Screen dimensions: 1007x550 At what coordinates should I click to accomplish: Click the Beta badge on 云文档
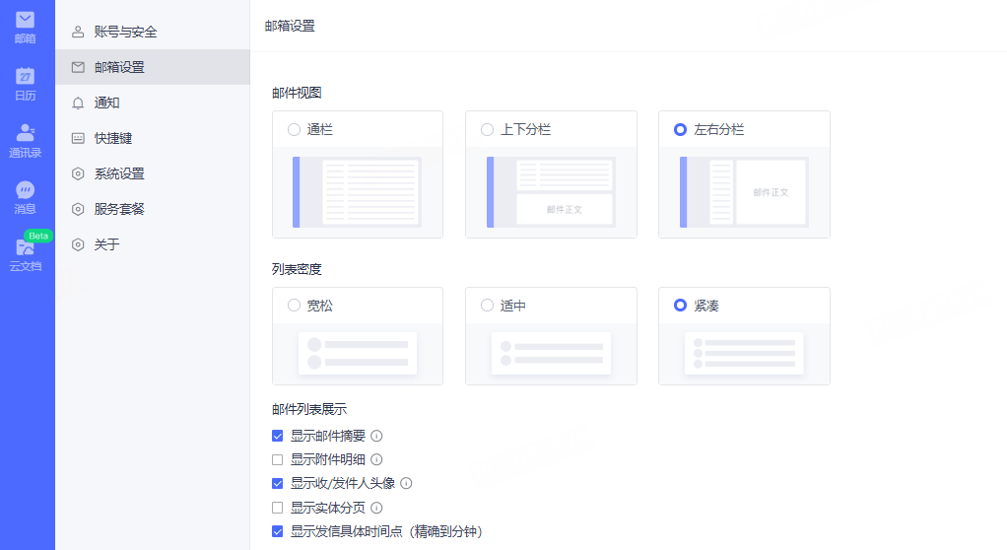pos(38,236)
